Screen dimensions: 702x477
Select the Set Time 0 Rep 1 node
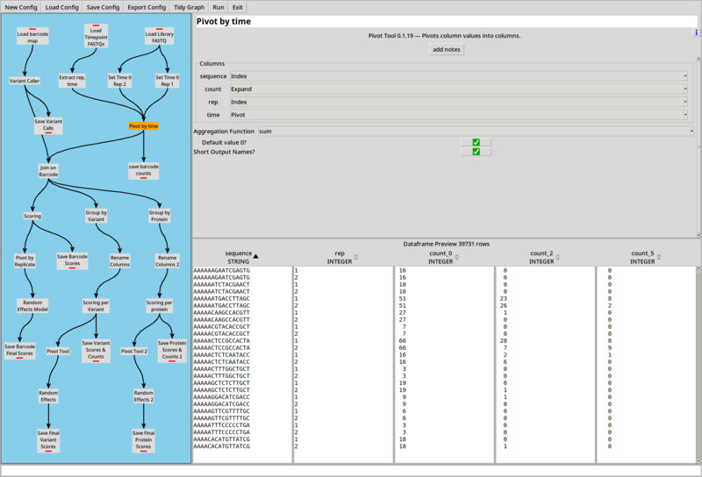tap(168, 81)
